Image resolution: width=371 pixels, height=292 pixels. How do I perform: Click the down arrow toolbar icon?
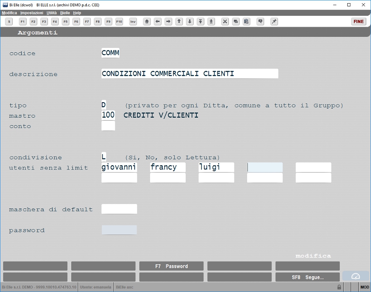point(190,21)
